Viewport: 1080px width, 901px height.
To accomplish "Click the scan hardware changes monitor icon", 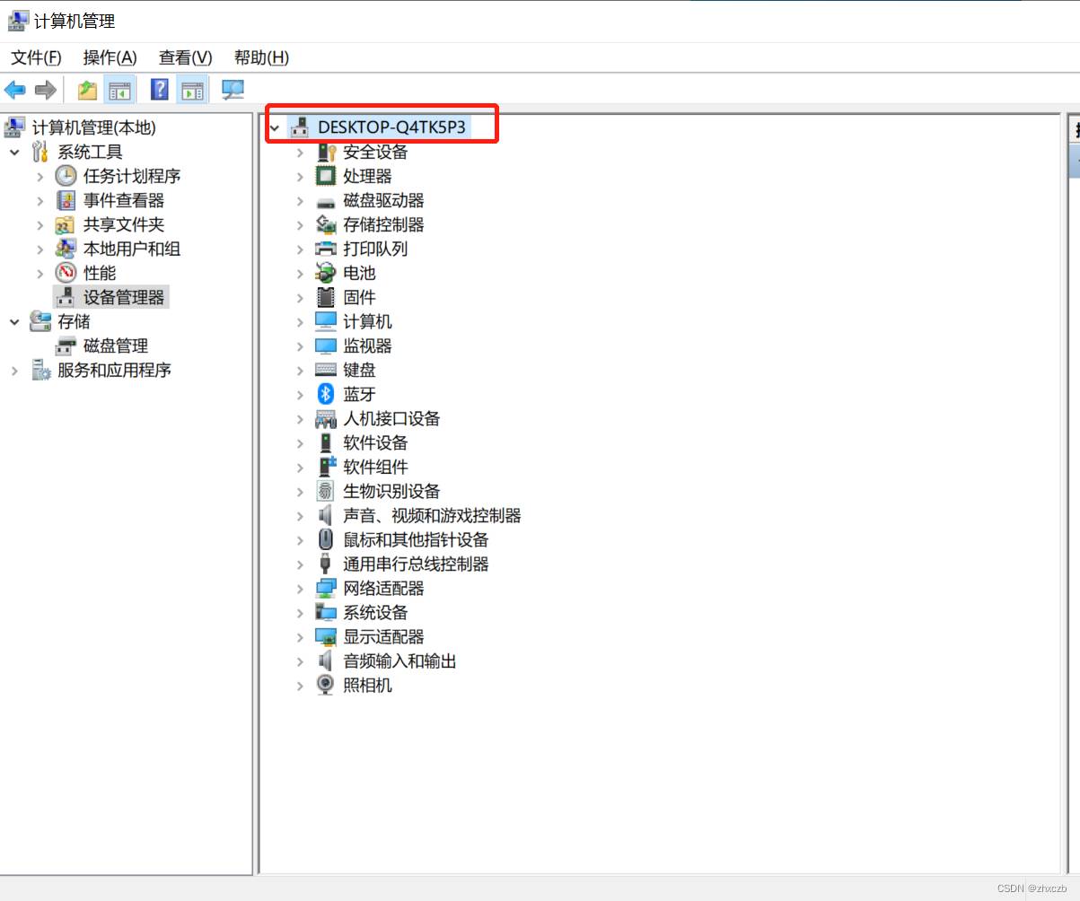I will [233, 90].
